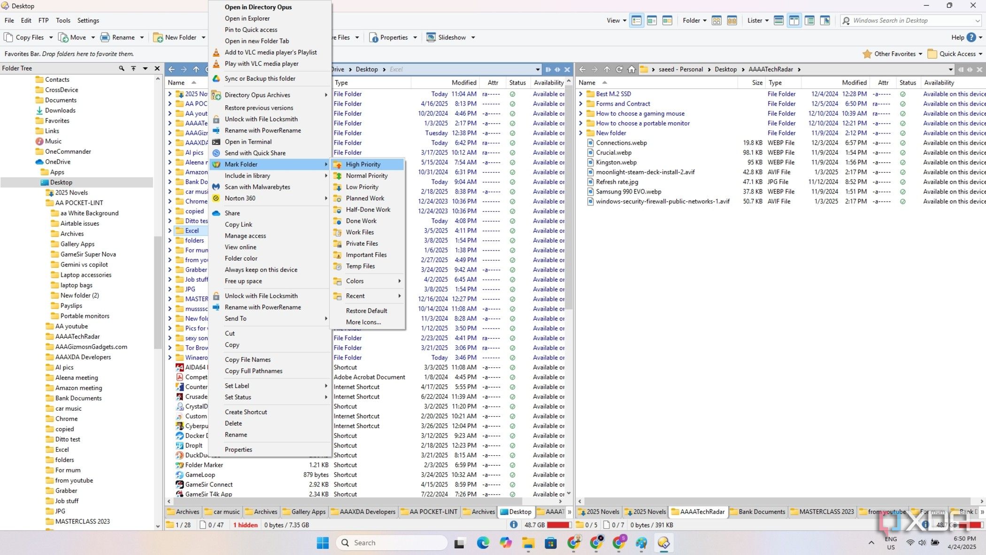Open Windows Start button
Viewport: 986px width, 555px height.
(x=323, y=543)
